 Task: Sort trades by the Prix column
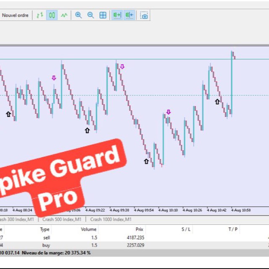pos(139,229)
